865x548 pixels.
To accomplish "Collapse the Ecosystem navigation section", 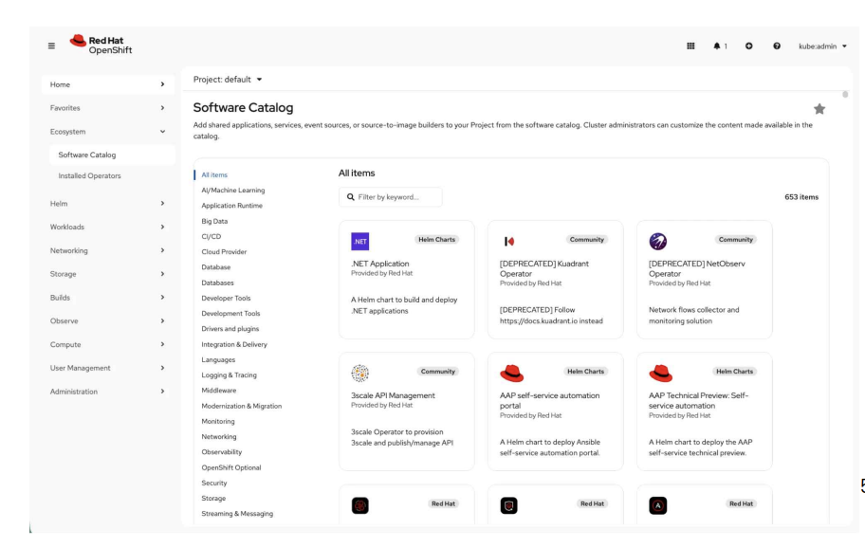I will click(107, 132).
